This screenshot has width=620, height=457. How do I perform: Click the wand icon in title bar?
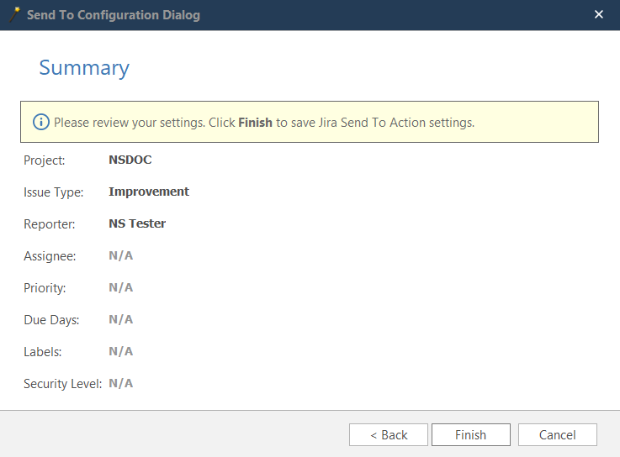tap(14, 14)
